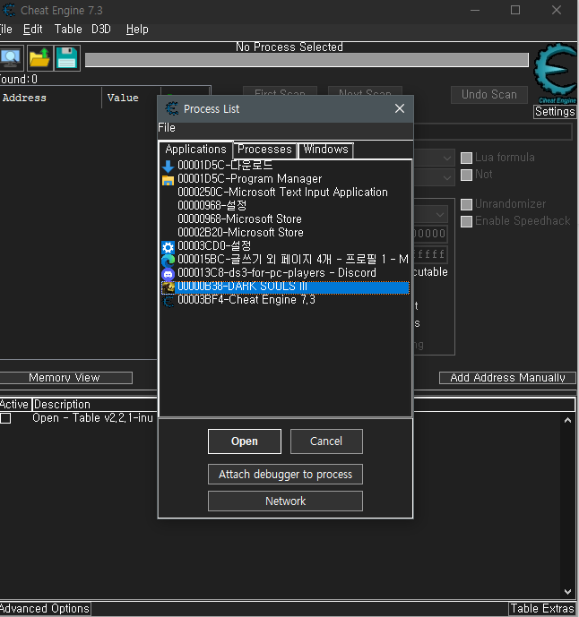Click the open process monitor icon
579x617 pixels.
[x=11, y=58]
